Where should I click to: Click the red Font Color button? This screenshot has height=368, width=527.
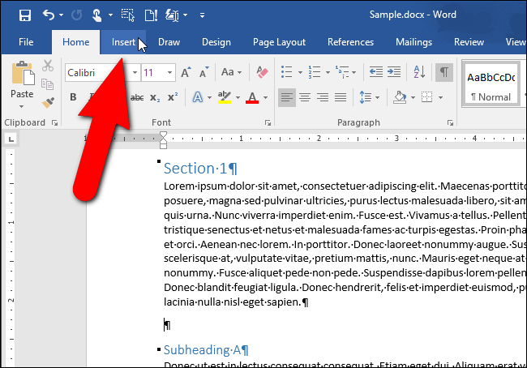[251, 98]
